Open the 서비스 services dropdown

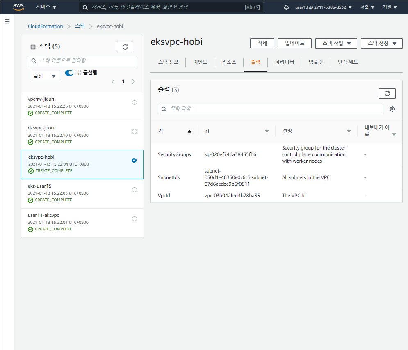pyautogui.click(x=46, y=7)
